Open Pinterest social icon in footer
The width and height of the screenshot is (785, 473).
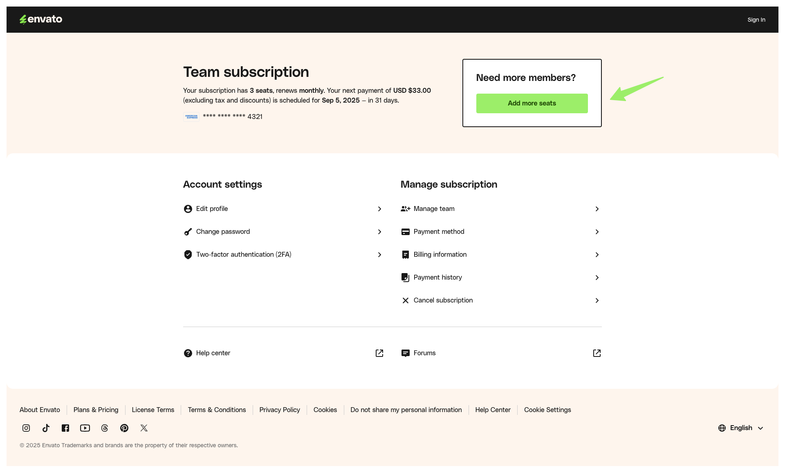pyautogui.click(x=124, y=428)
